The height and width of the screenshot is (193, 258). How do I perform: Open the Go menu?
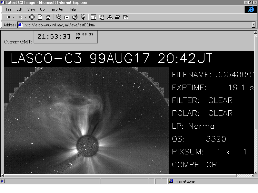click(42, 9)
